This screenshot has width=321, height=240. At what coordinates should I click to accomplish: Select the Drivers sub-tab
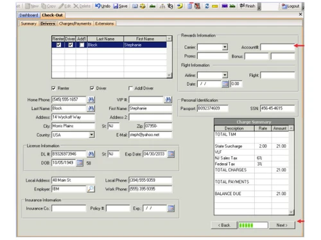48,24
